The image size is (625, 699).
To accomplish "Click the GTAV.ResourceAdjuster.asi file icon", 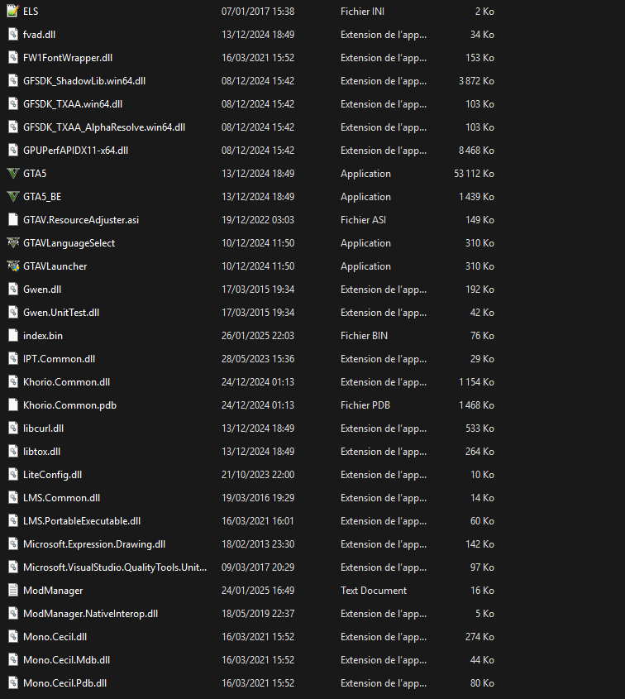I will pyautogui.click(x=12, y=220).
